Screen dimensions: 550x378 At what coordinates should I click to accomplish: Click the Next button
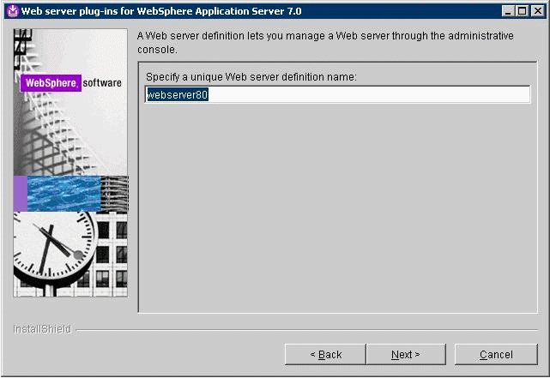(406, 355)
